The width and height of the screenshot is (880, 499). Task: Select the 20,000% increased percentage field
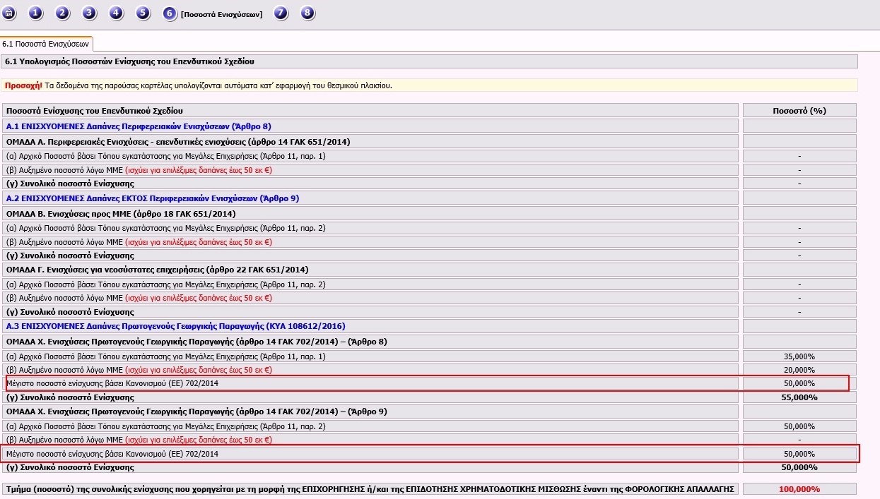click(x=799, y=370)
